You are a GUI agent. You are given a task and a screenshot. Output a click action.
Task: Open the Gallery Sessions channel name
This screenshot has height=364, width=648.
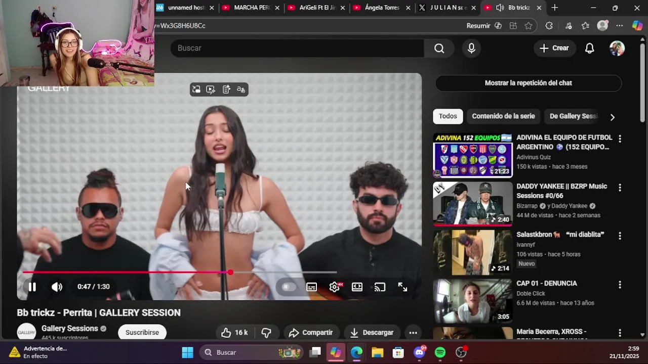pos(70,329)
